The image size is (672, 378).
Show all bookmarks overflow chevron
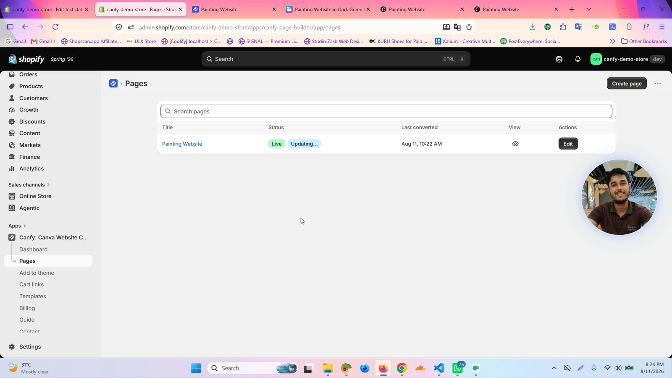612,41
